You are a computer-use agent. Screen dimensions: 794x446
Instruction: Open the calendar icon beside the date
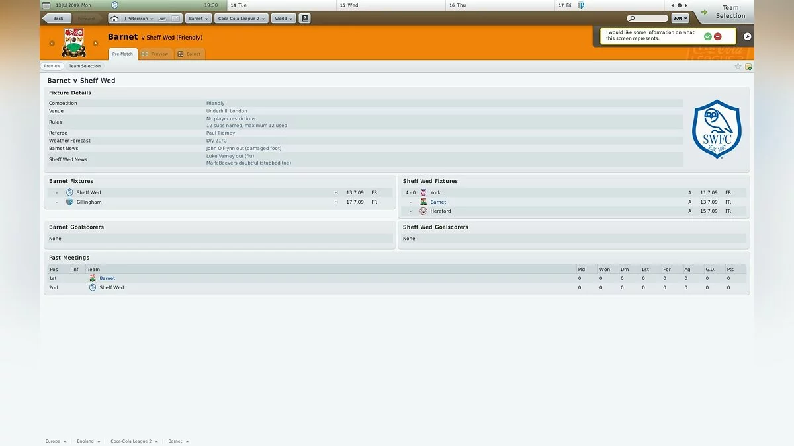coord(44,5)
